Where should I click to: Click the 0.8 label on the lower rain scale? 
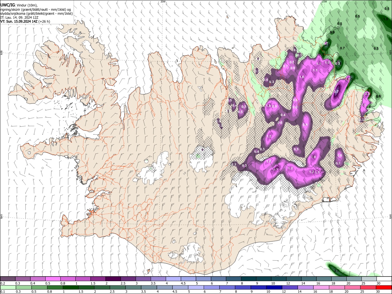(x=50, y=292)
